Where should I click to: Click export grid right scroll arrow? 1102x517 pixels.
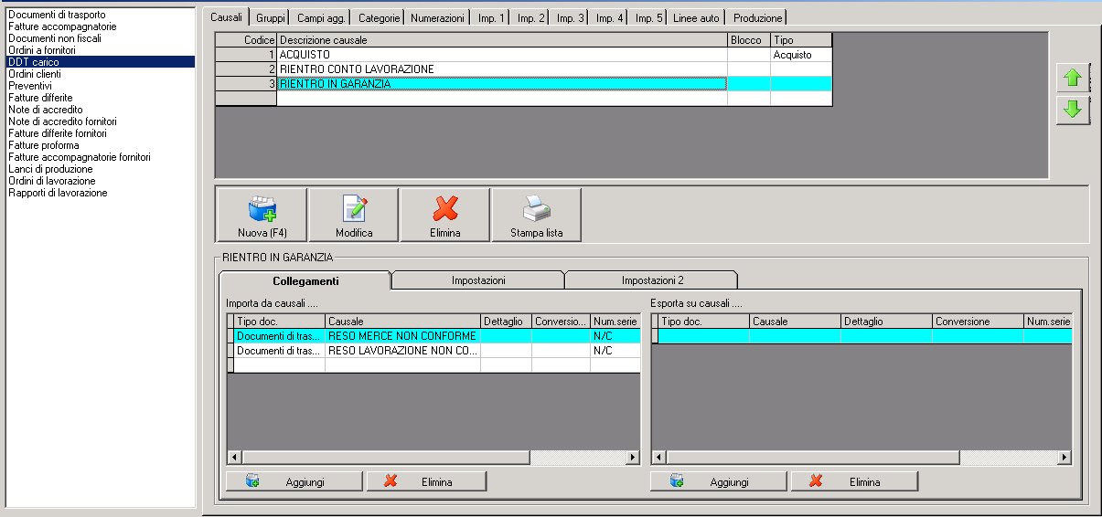[1064, 457]
